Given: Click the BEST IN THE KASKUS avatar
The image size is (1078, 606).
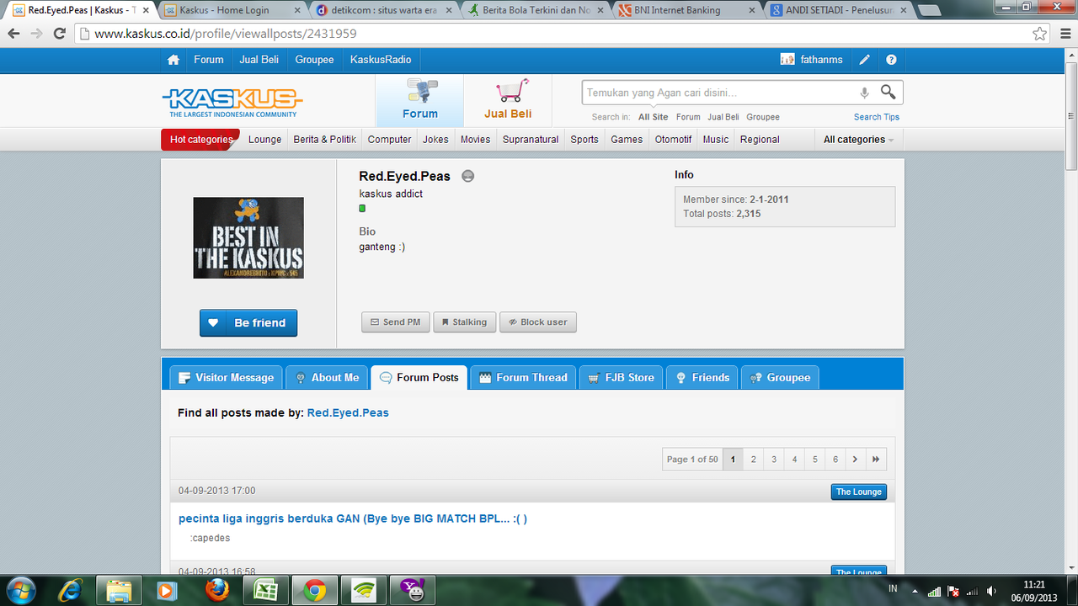Looking at the screenshot, I should 248,238.
